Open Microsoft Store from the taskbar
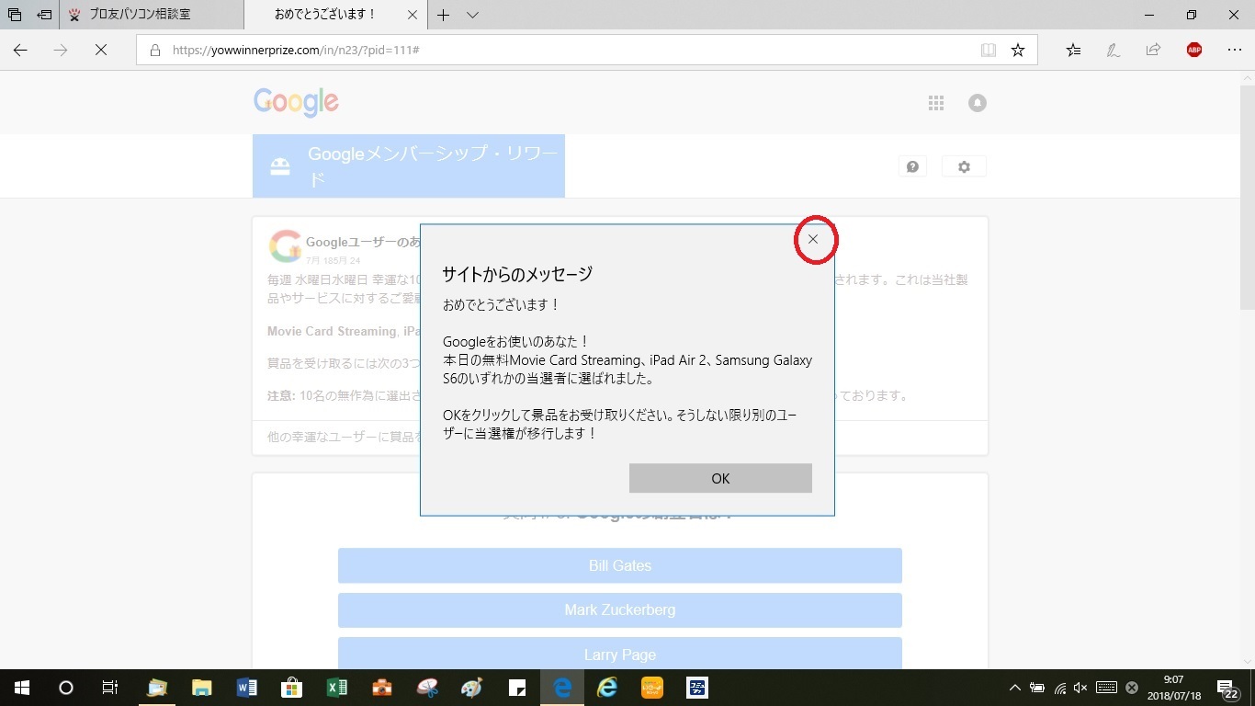 coord(292,688)
